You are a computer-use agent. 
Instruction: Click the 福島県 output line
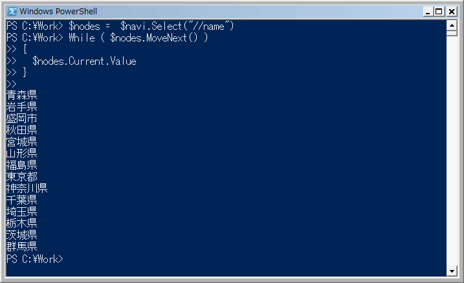(21, 164)
